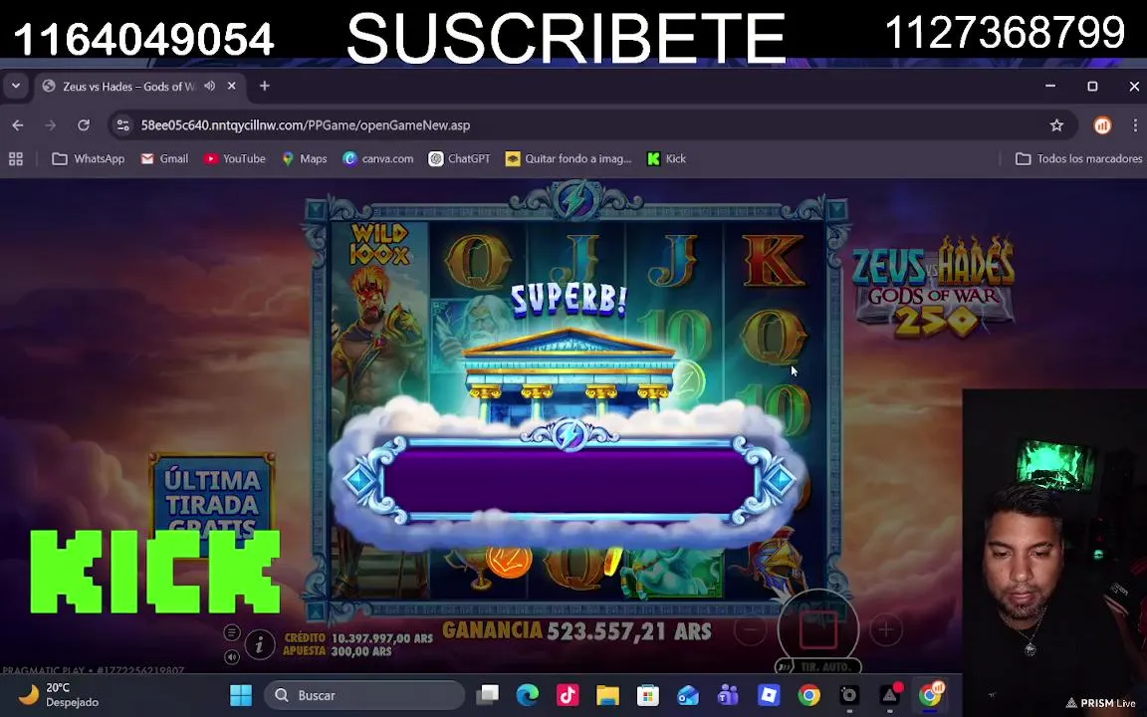Screen dimensions: 1147x717
Task: Open the game info button
Action: 259,644
